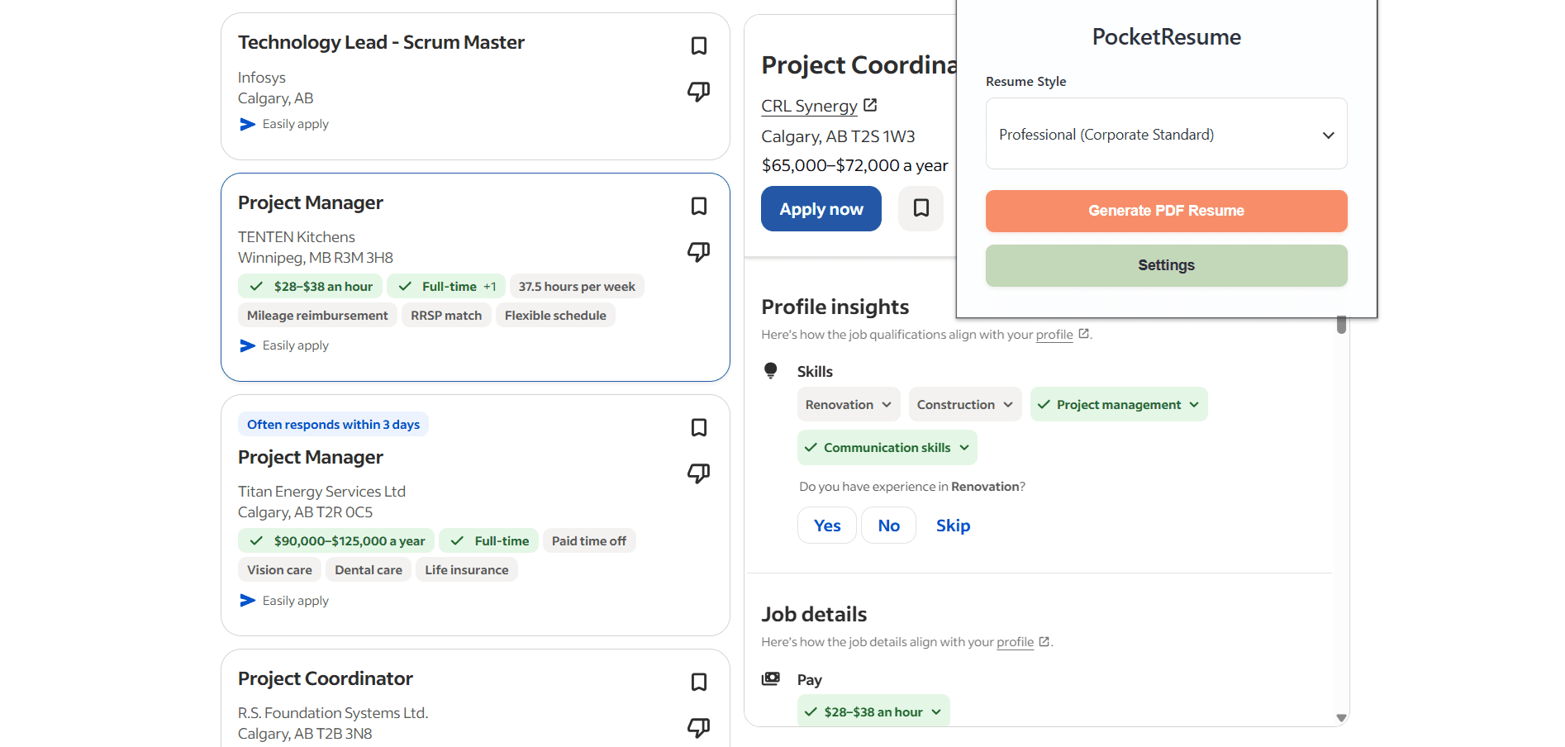Dislike the Project Coordinator job at R.S. Foundation

(x=698, y=728)
